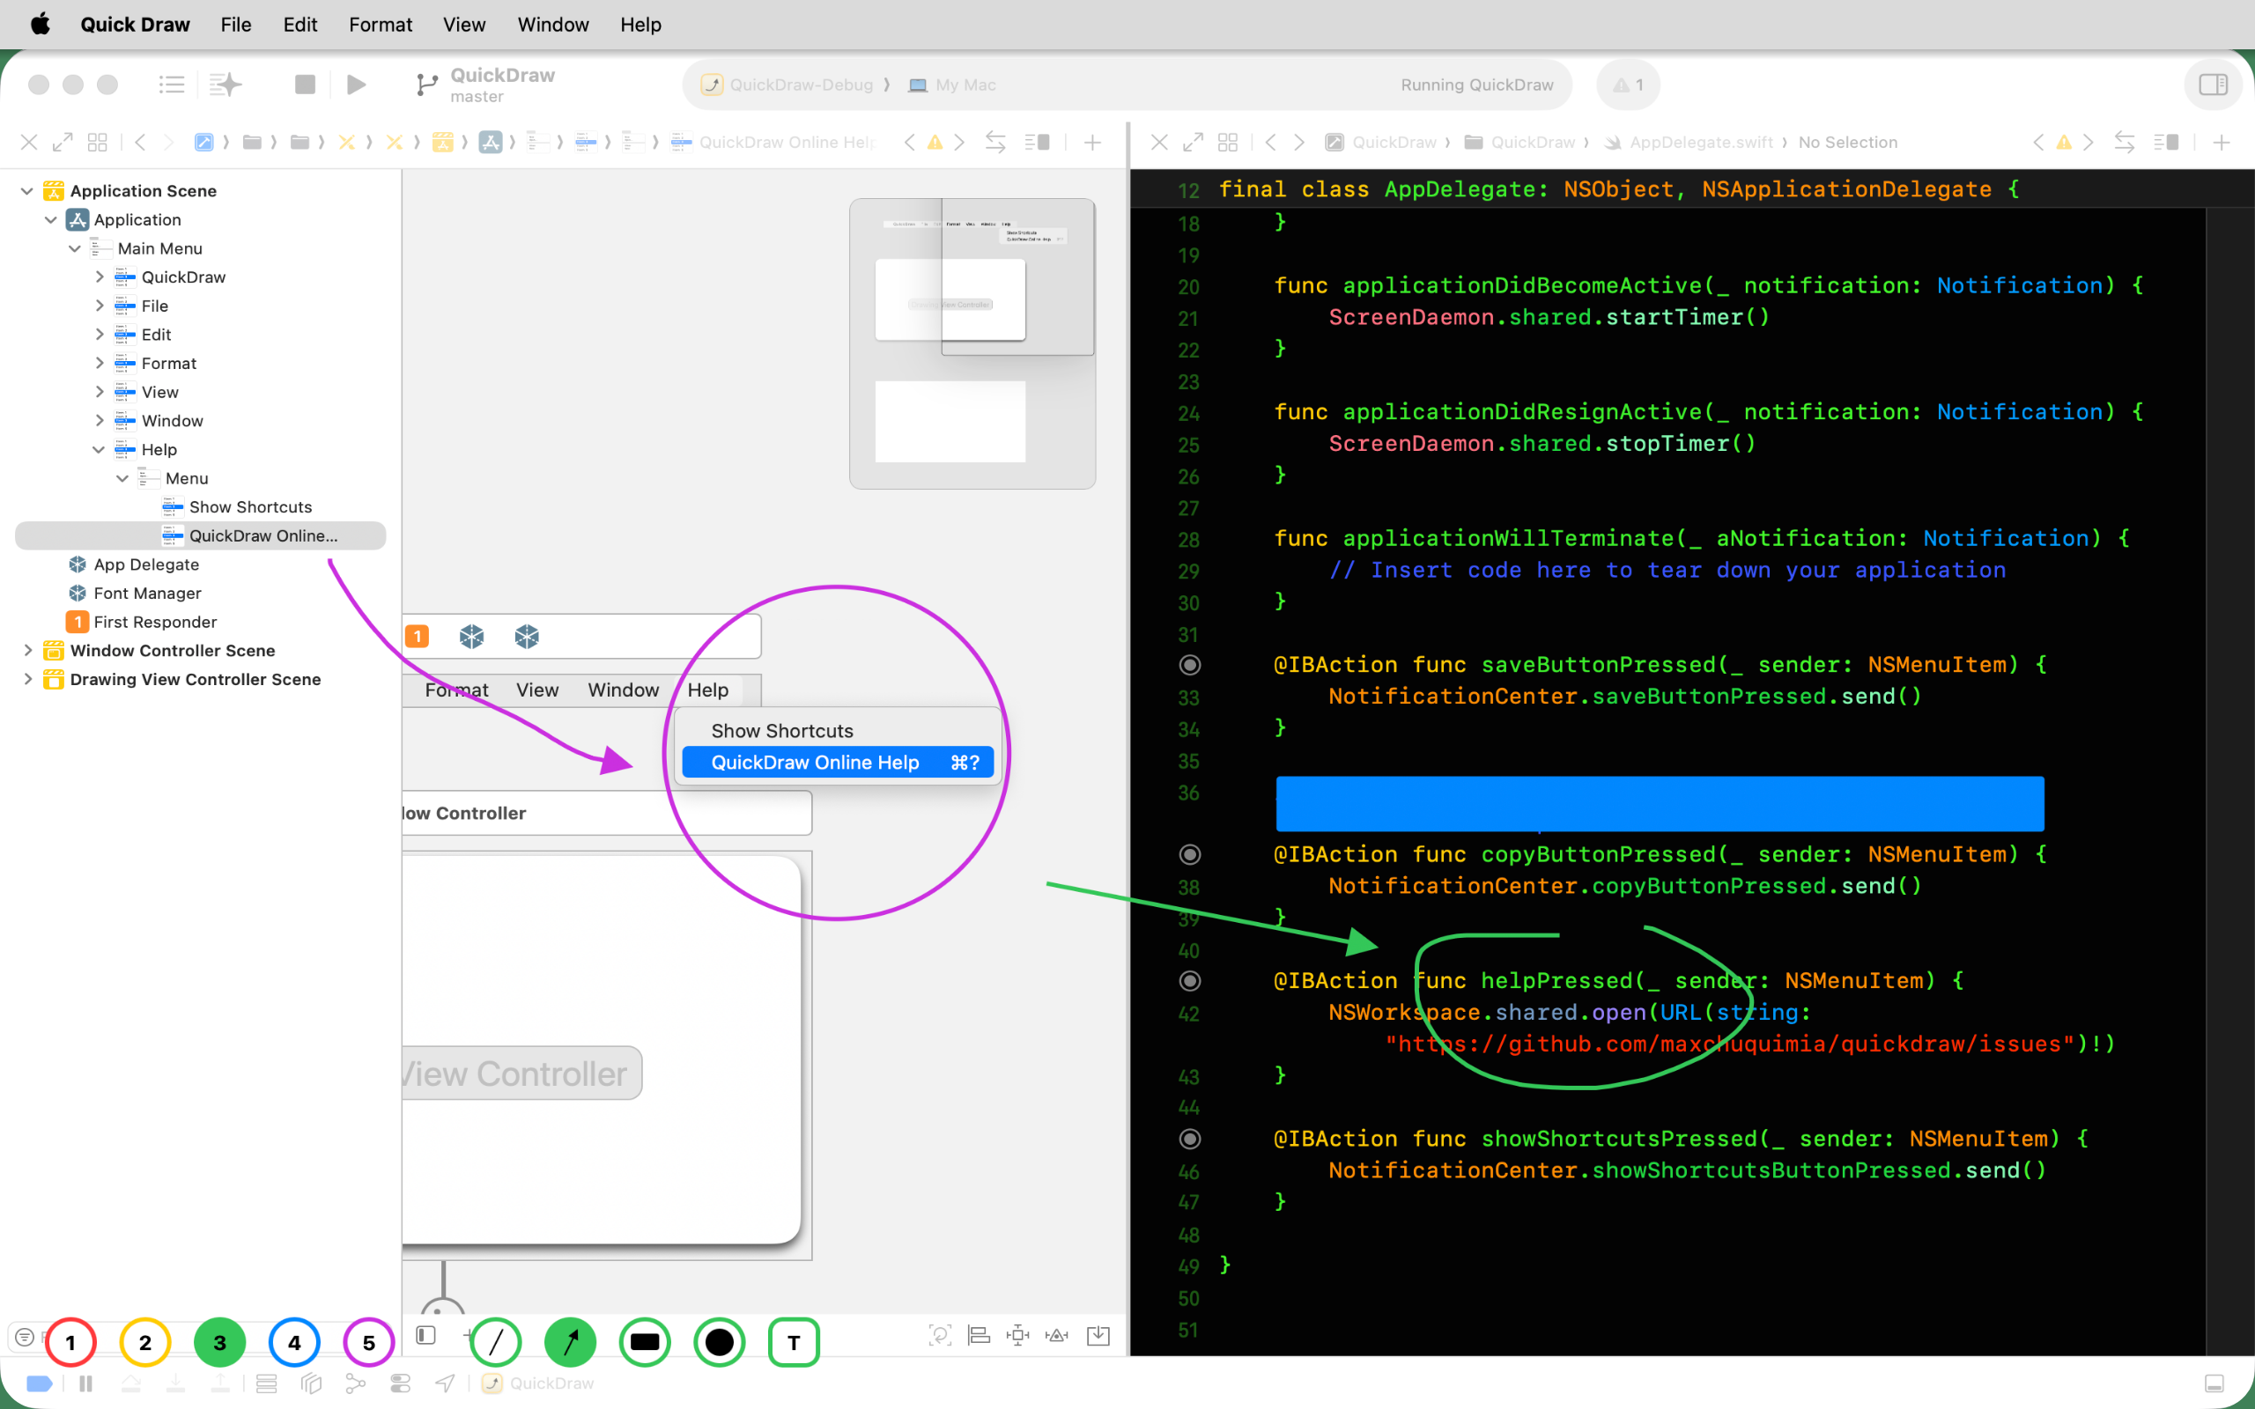Add a new editor in right pane
Viewport: 2255px width, 1409px height.
tap(2222, 143)
